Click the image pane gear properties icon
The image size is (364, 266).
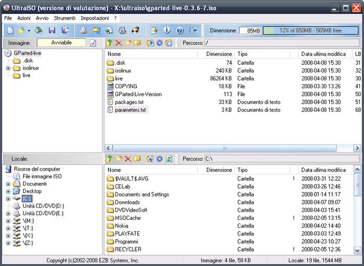point(160,43)
